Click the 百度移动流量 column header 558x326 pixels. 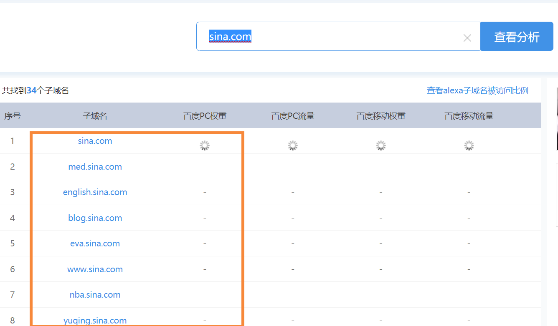coord(469,115)
